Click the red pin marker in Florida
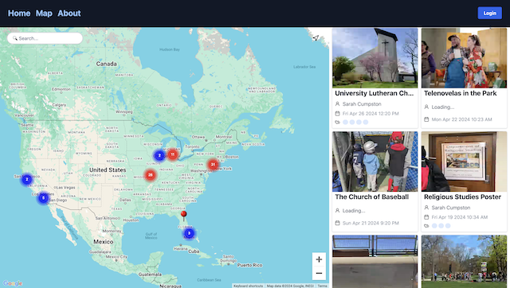Viewport: 510px width, 288px height. tap(184, 216)
